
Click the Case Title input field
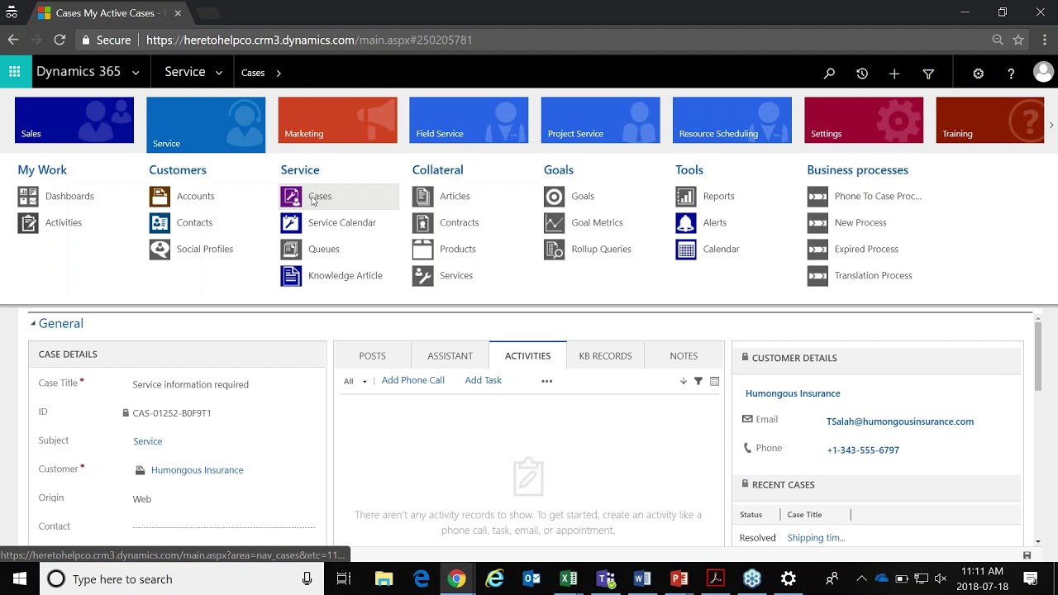click(x=223, y=384)
